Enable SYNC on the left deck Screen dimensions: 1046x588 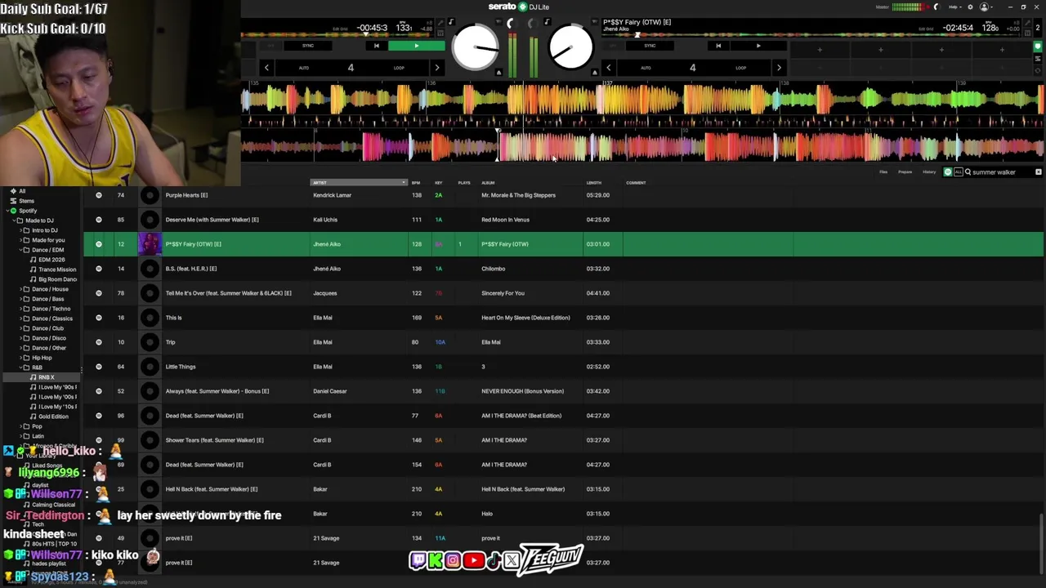click(x=308, y=46)
